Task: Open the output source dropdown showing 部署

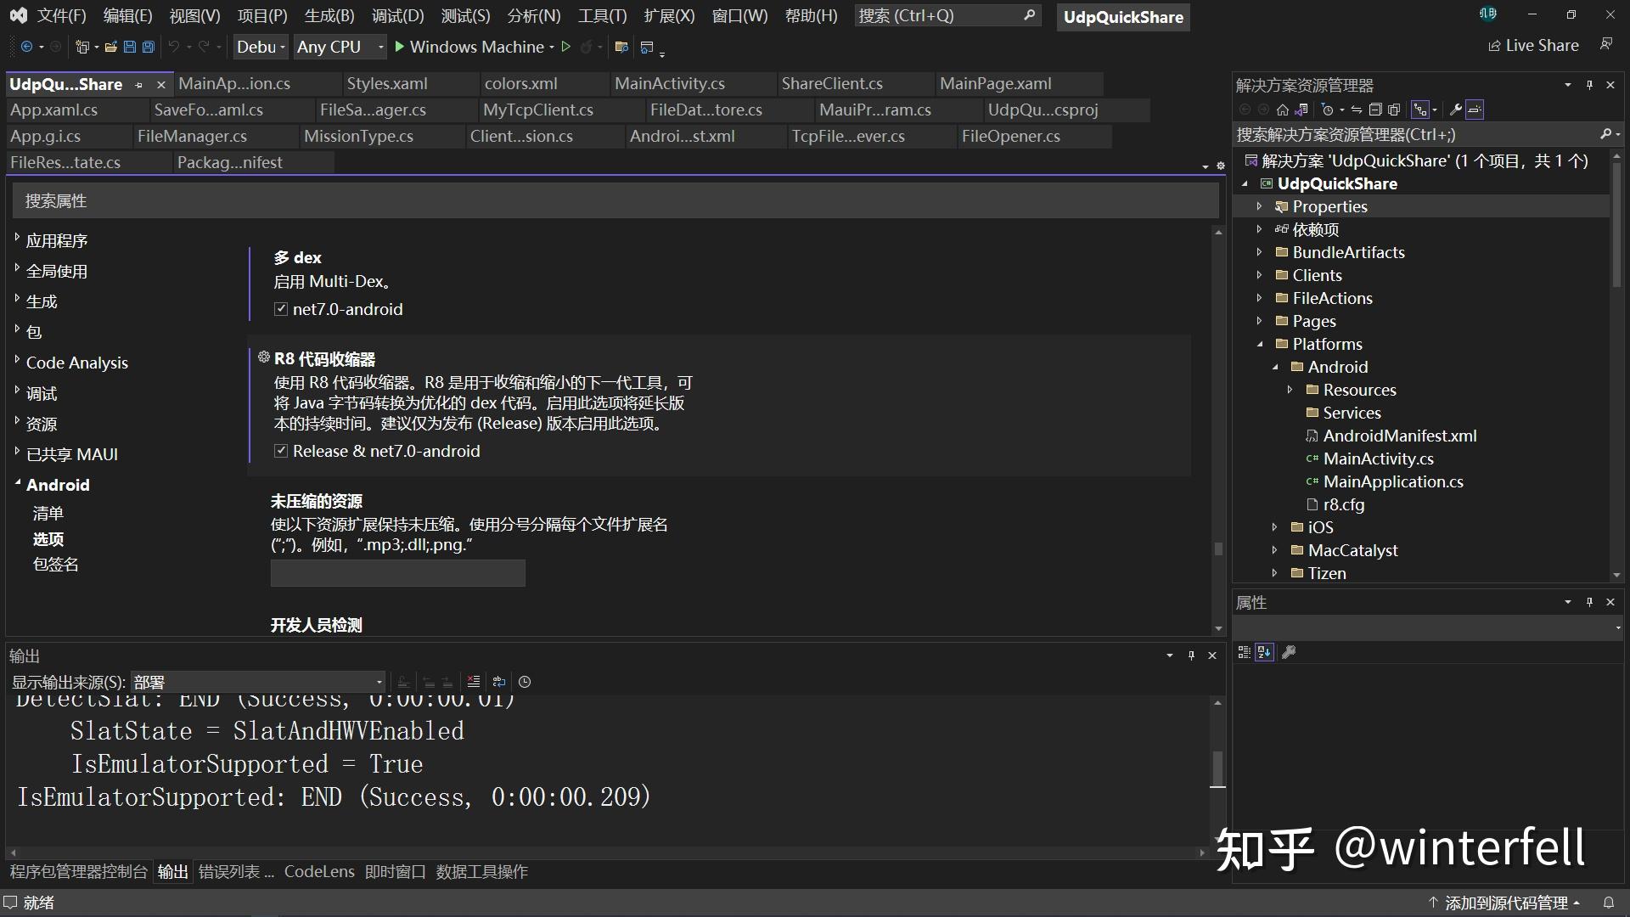Action: (377, 682)
